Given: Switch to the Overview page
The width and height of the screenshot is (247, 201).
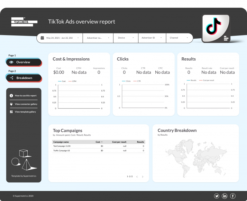Looking at the screenshot, I should coord(24,62).
